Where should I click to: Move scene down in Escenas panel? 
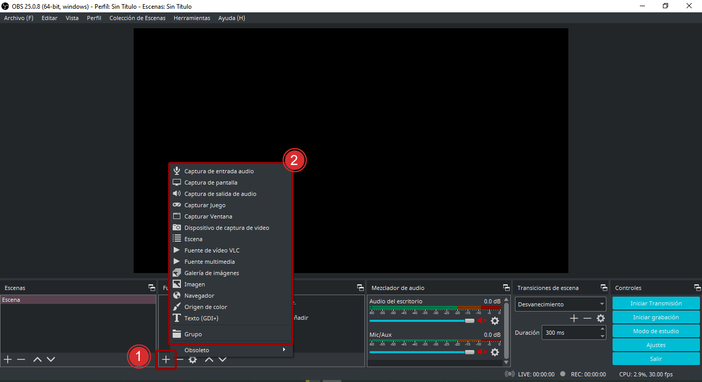tap(50, 359)
